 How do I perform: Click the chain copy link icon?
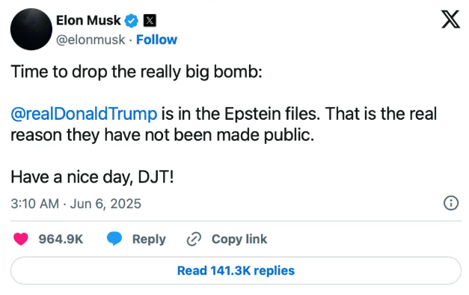pos(194,239)
